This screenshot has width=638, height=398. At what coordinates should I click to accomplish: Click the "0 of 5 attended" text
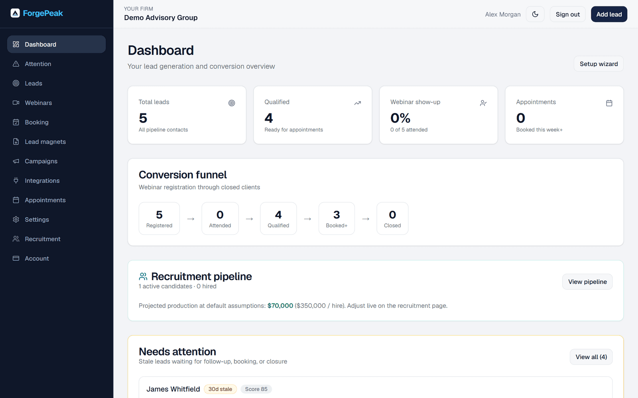409,130
